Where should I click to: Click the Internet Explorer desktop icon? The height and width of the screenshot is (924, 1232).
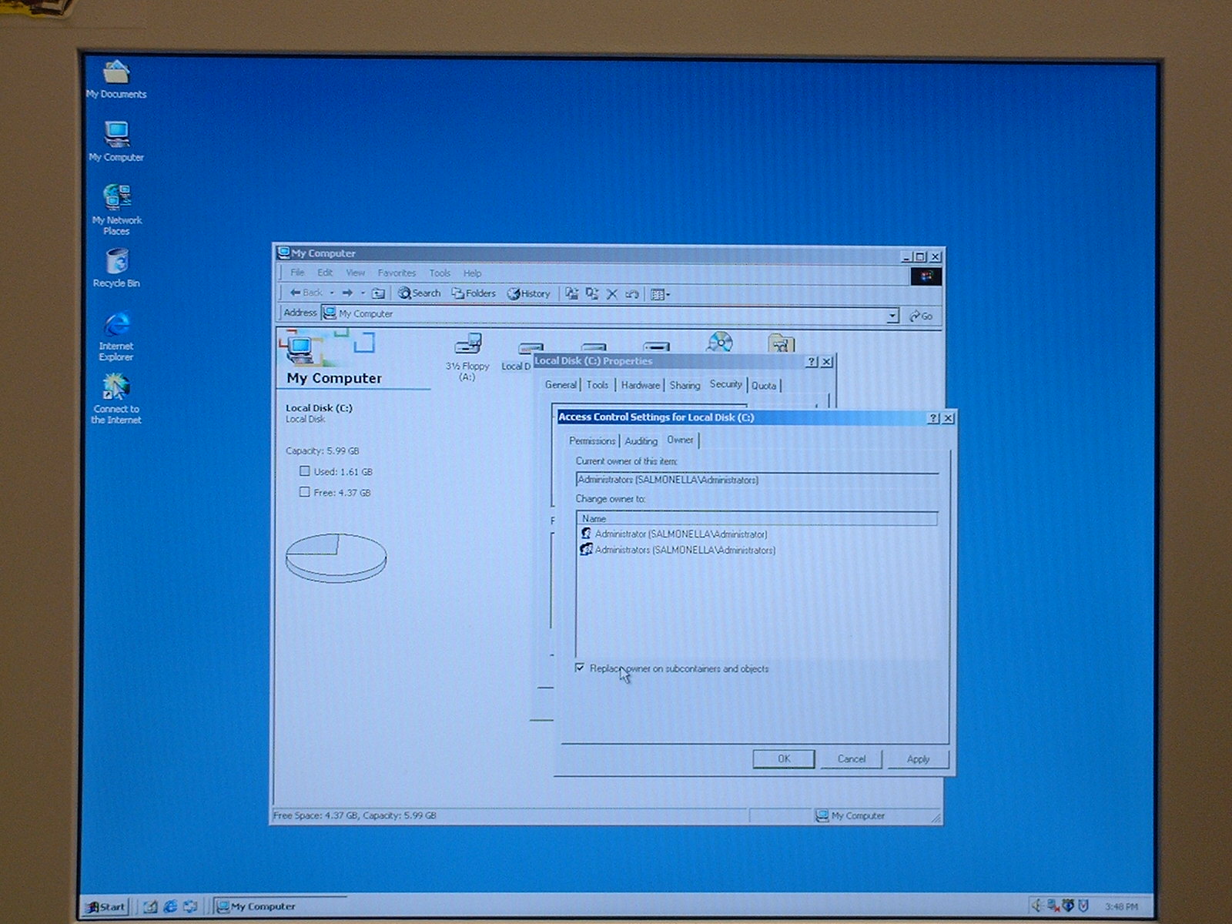click(116, 326)
